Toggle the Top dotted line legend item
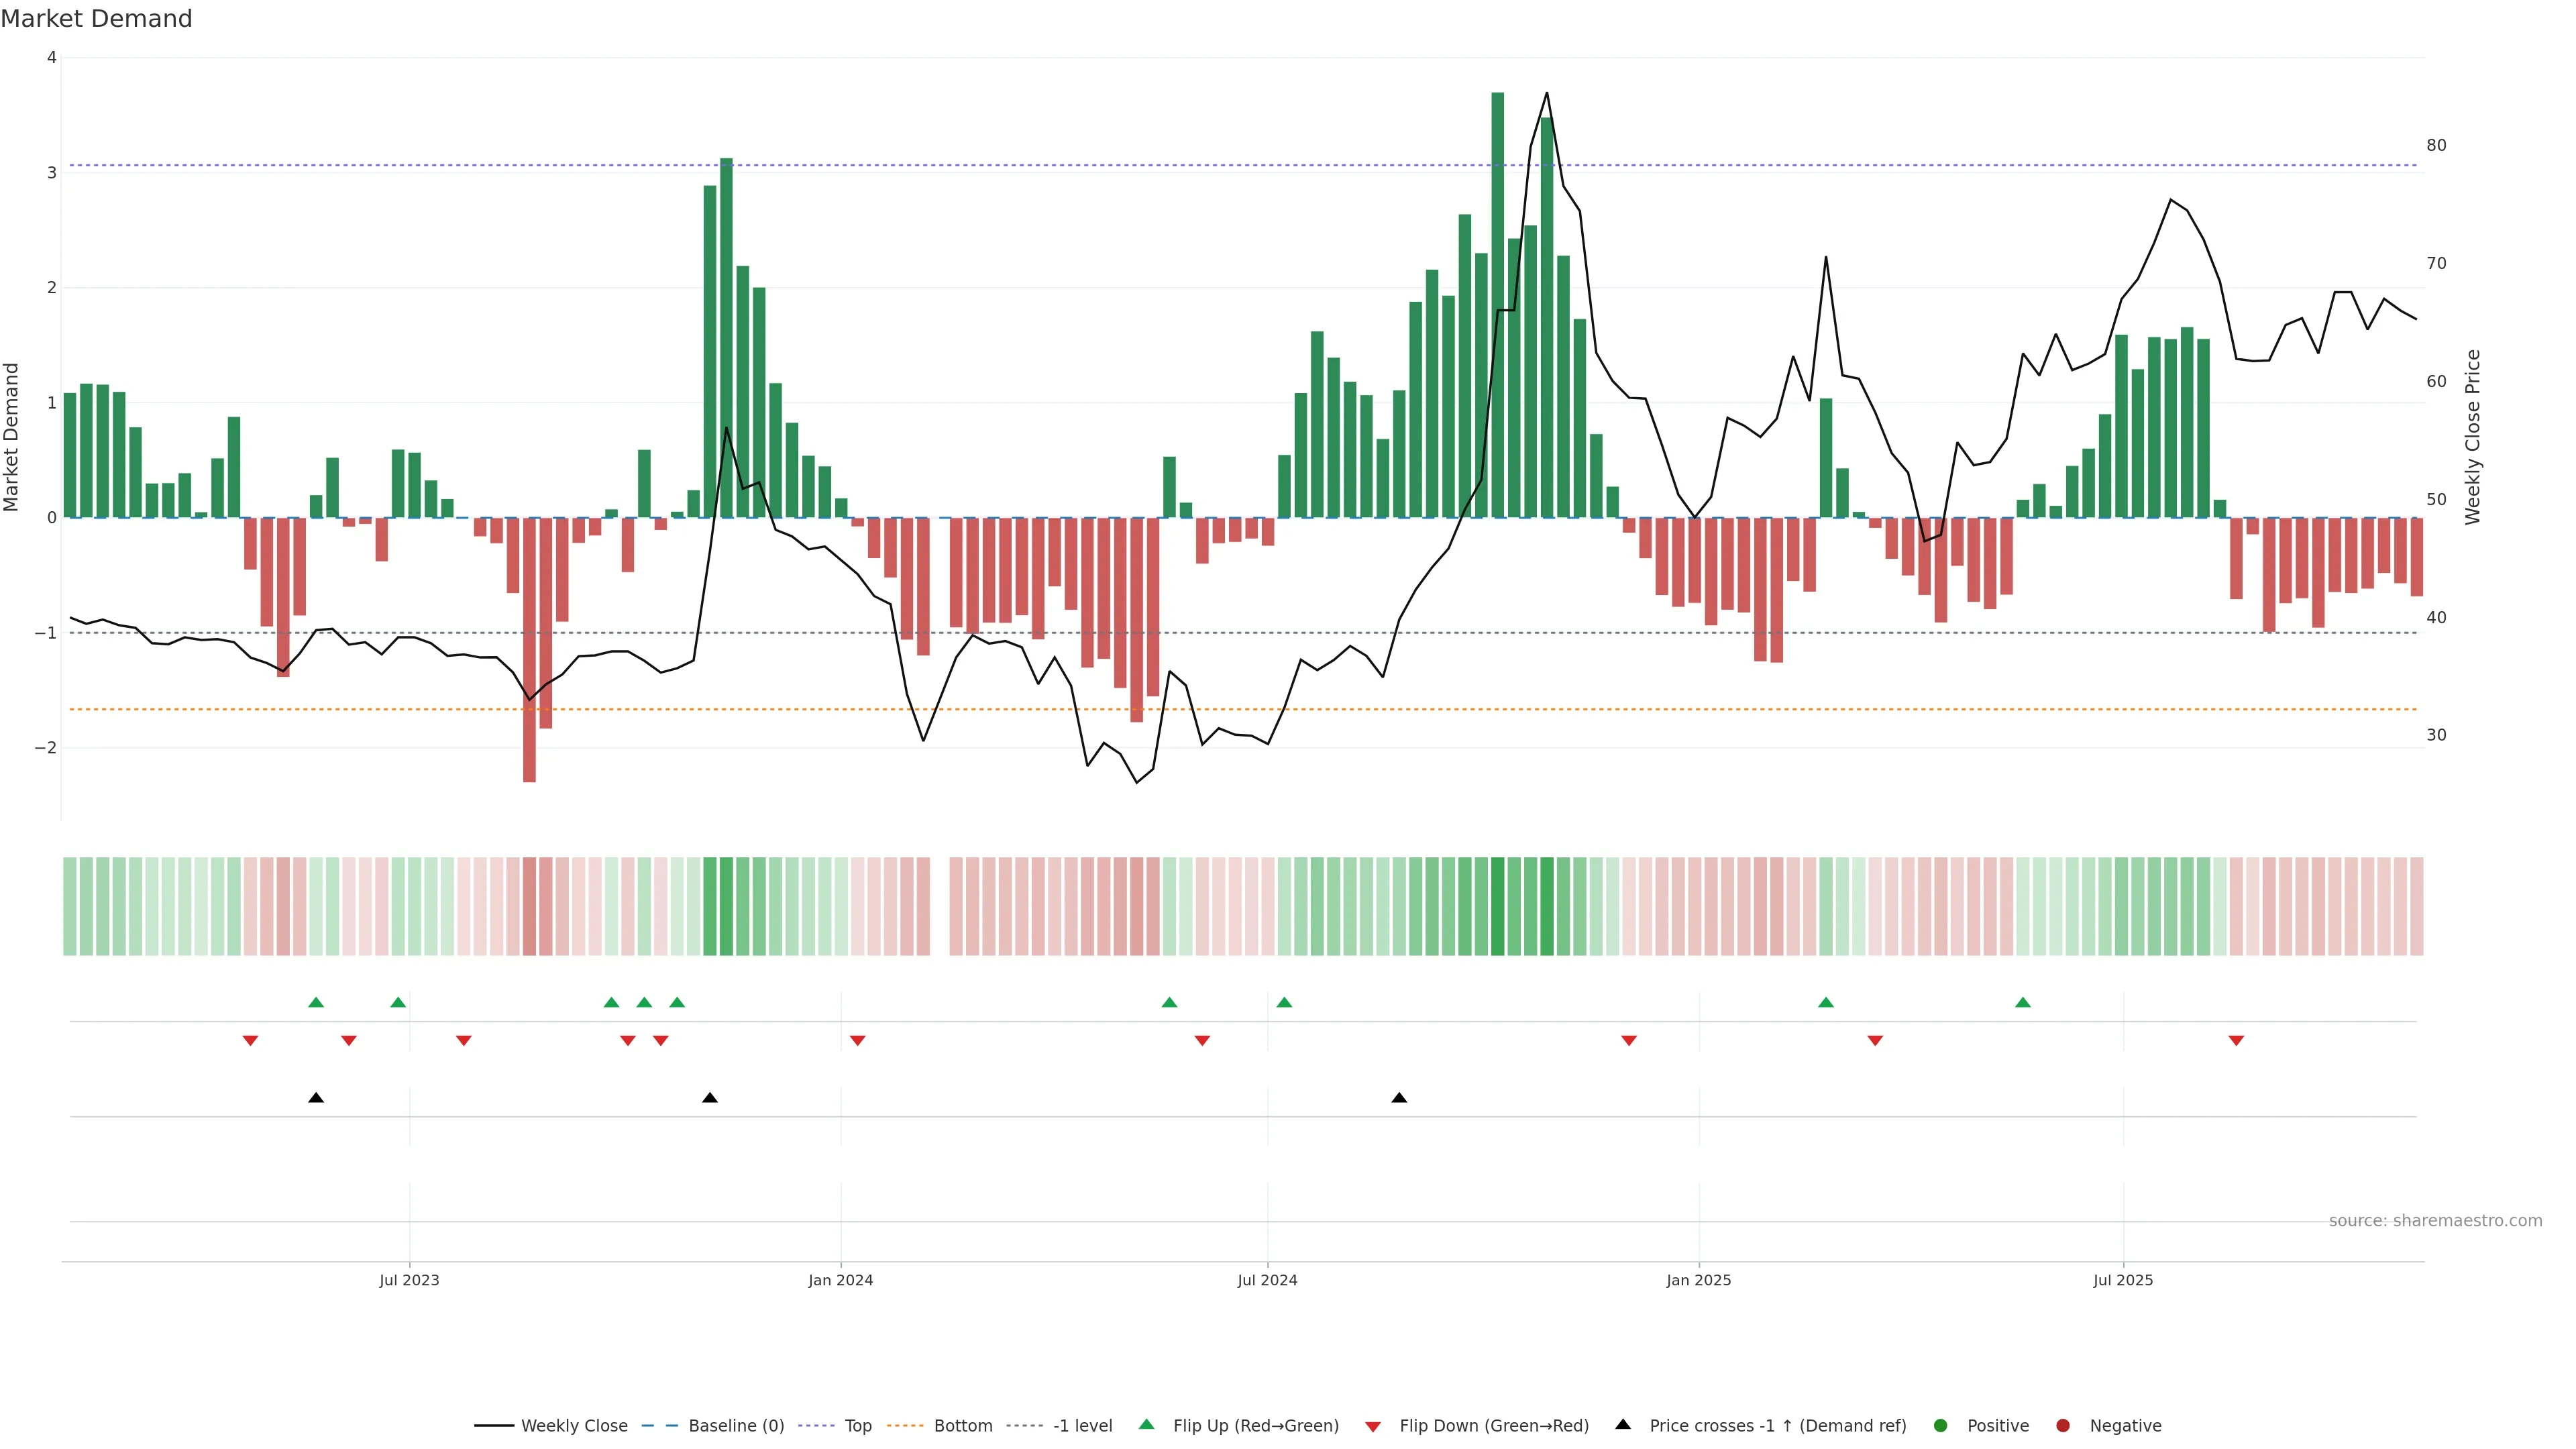This screenshot has height=1449, width=2576. coord(857,1426)
